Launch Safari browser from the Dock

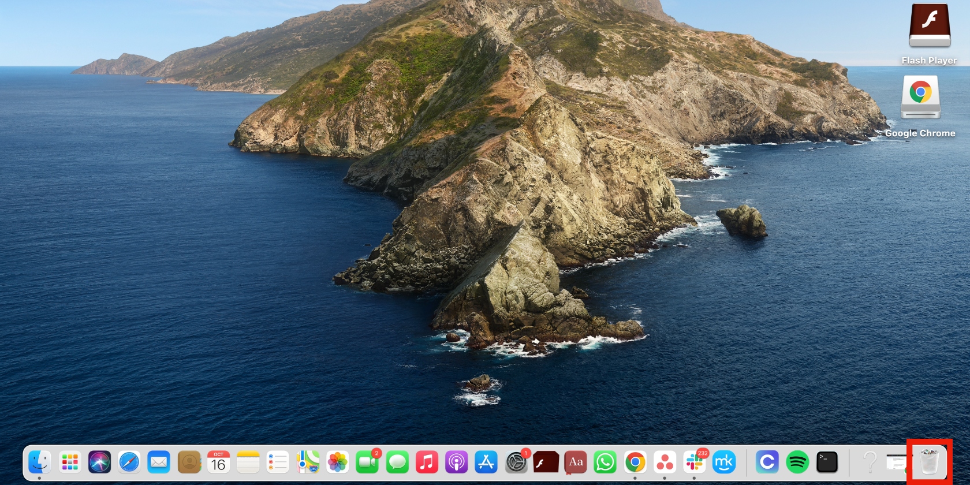129,462
